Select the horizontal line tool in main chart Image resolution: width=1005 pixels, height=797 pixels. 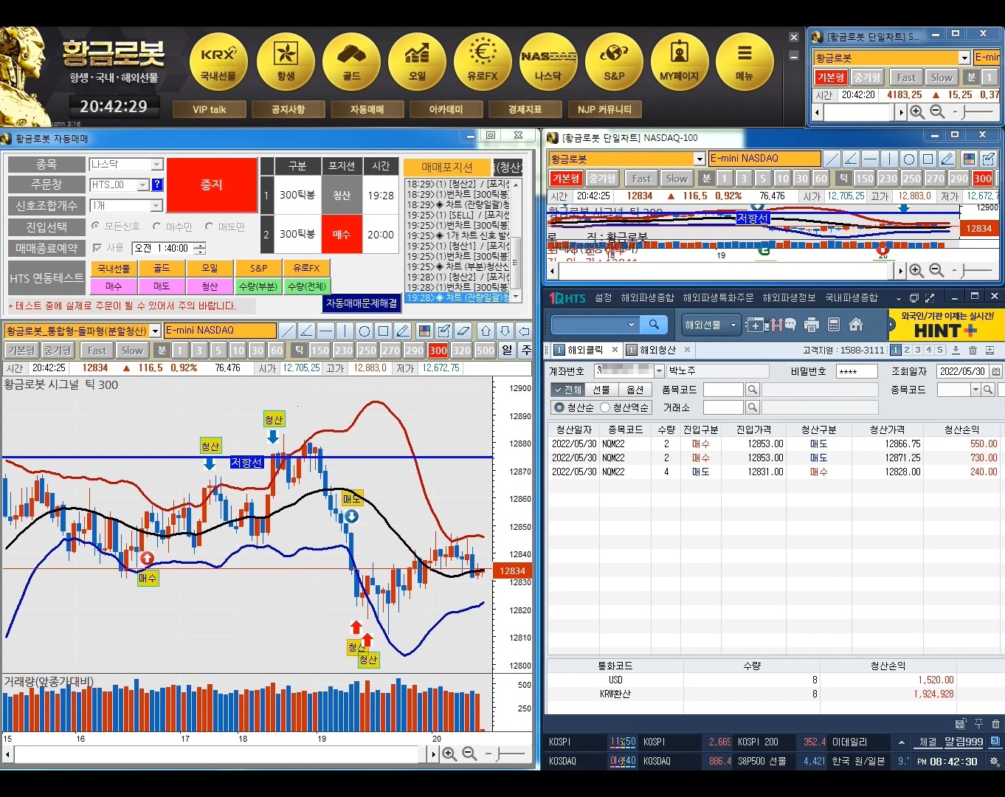tap(326, 331)
